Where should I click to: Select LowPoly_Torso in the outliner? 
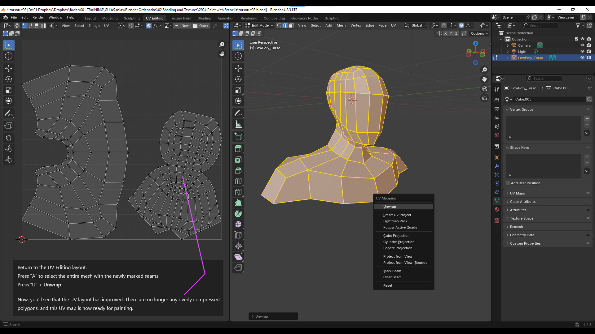click(531, 58)
